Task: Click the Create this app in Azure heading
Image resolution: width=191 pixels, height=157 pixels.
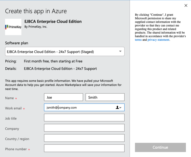Action: (x=36, y=11)
